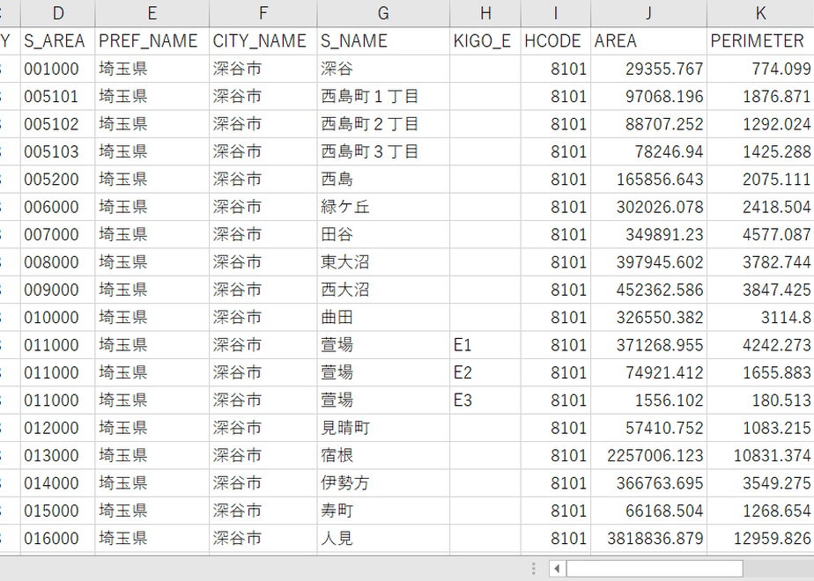Image resolution: width=814 pixels, height=581 pixels.
Task: Click S_NAME cell 西島町３丁目
Action: pyautogui.click(x=383, y=151)
